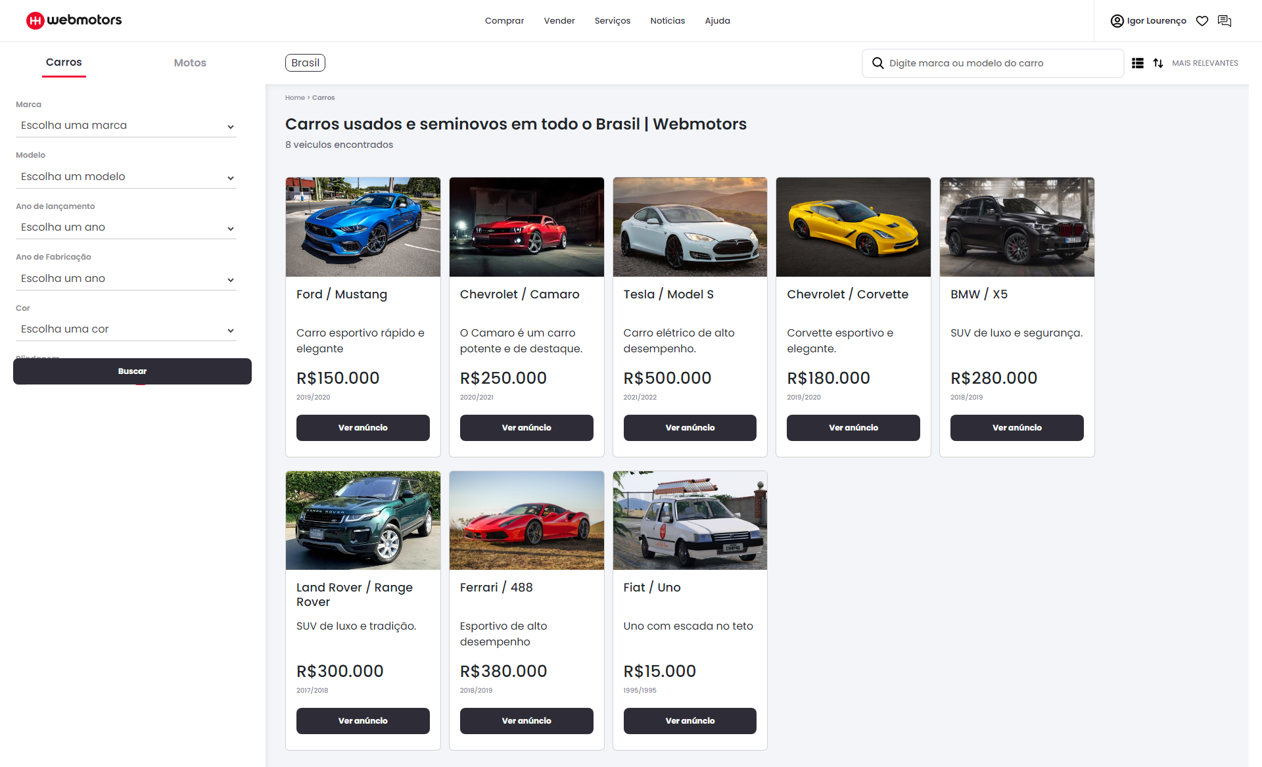View the Ferrari 488 ad
The height and width of the screenshot is (767, 1262).
click(526, 721)
